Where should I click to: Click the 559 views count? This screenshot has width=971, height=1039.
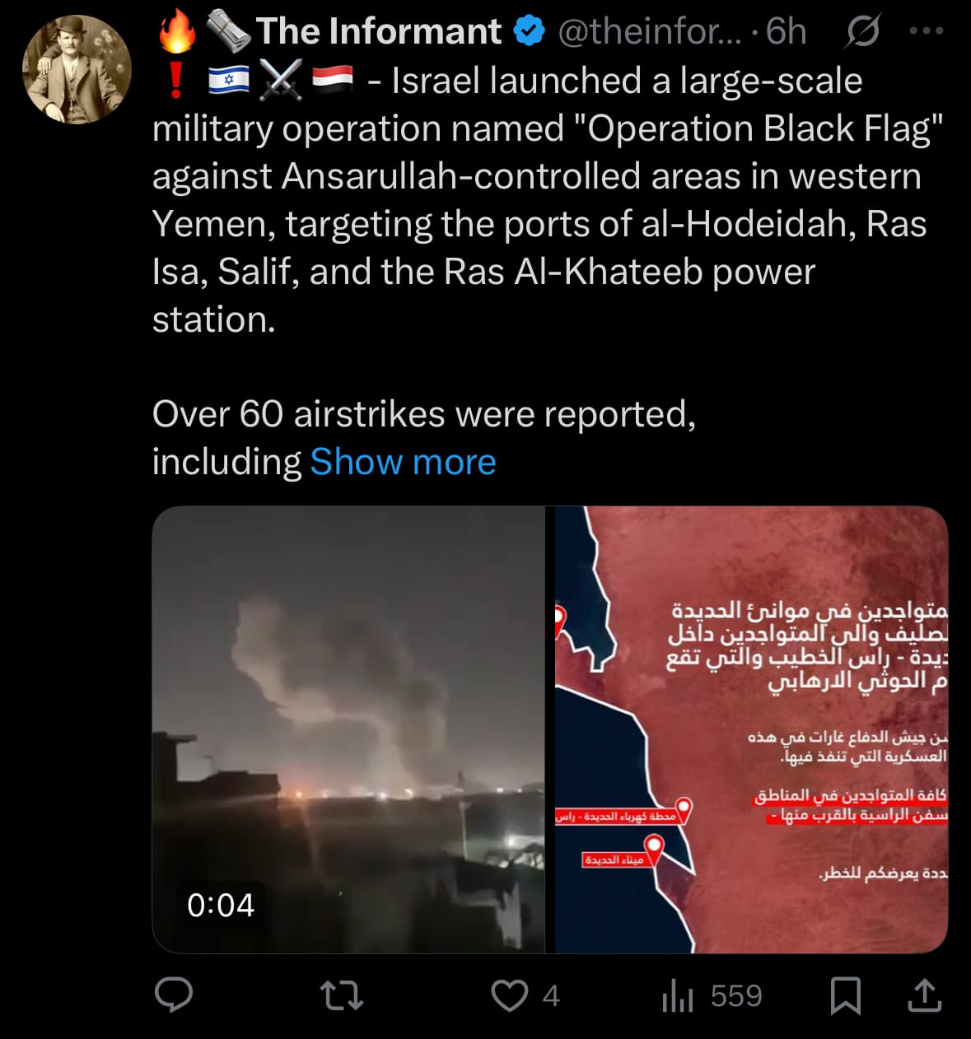click(736, 996)
